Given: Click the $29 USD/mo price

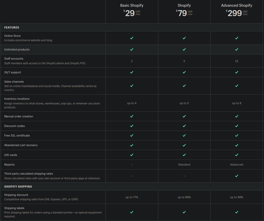Looking at the screenshot, I should point(132,13).
